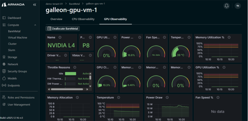Click the Dashboard sidebar icon
Screen dimensions: 248x121
[4, 18]
